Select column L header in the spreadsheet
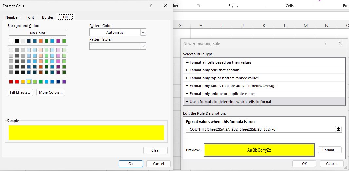The width and height of the screenshot is (349, 171). pos(285,25)
